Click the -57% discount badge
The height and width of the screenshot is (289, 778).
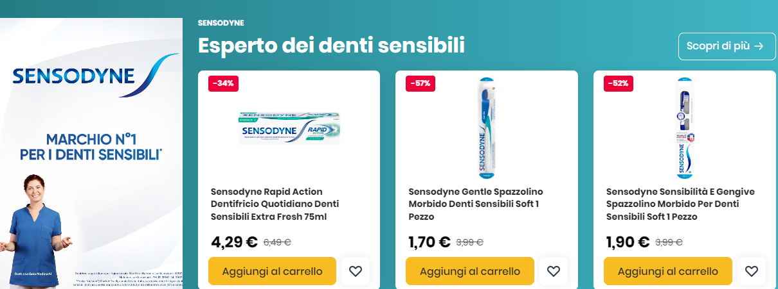click(421, 83)
